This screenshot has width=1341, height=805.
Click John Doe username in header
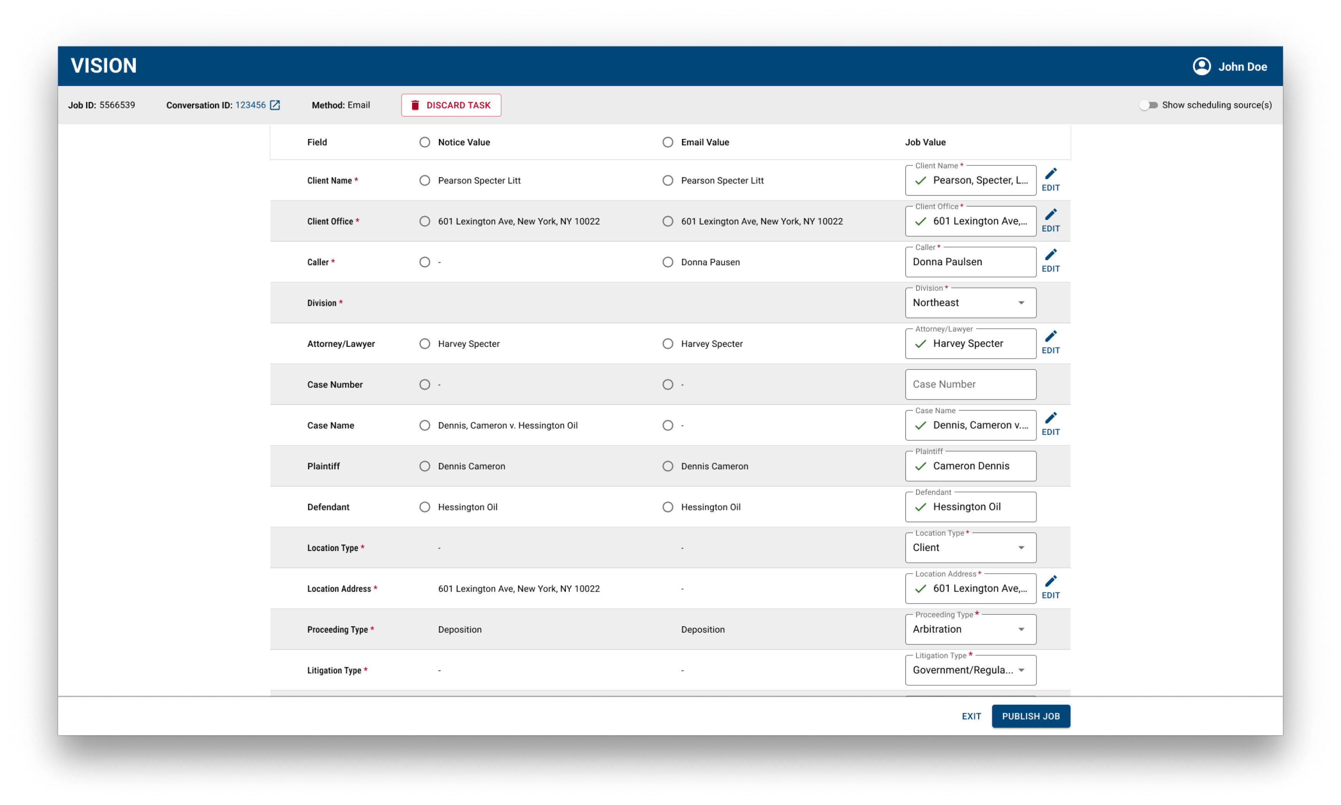(1242, 67)
